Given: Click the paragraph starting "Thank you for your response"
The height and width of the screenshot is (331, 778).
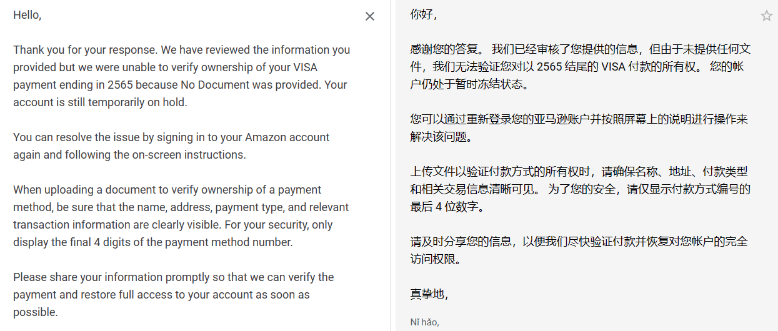Looking at the screenshot, I should 181,76.
